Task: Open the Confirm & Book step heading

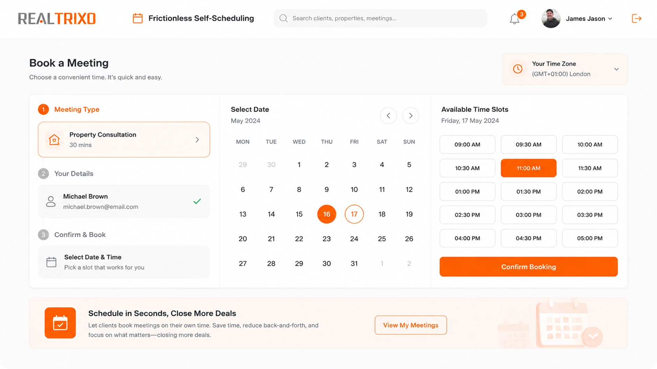Action: click(80, 235)
